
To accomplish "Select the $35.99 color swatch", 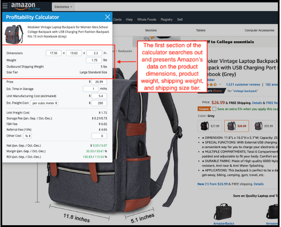I will (x=263, y=126).
